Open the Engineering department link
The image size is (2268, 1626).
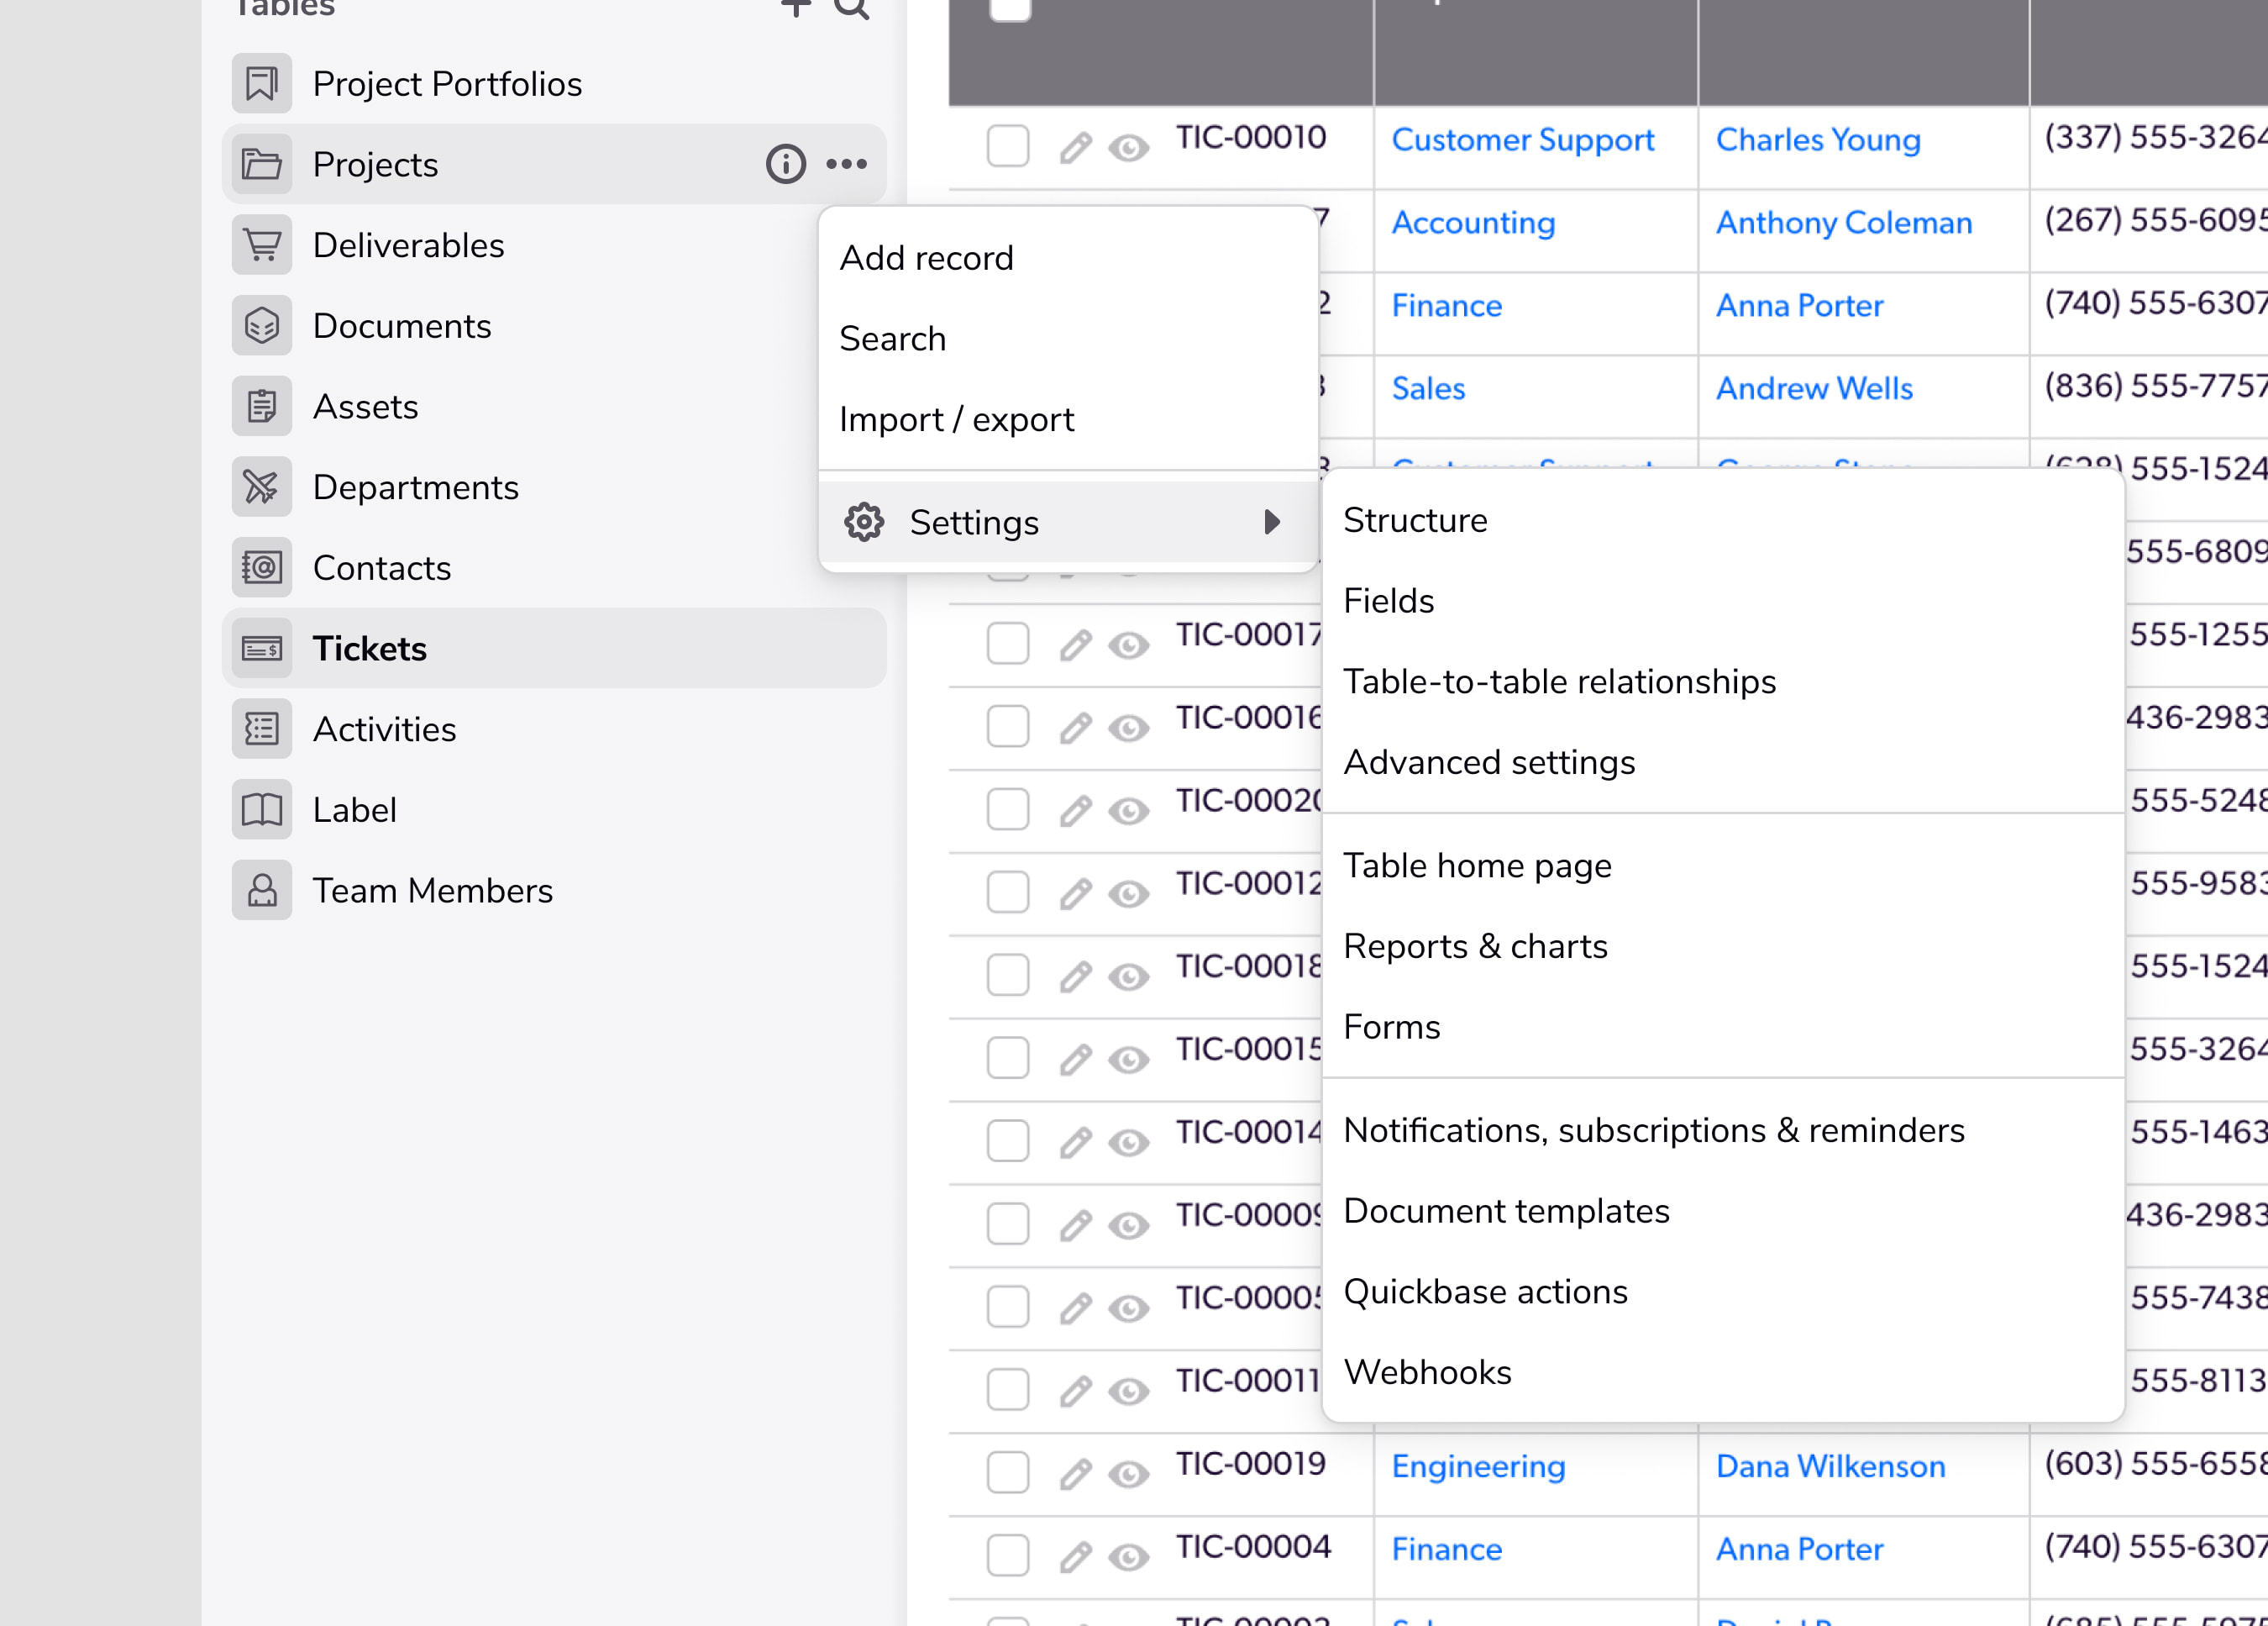tap(1478, 1467)
